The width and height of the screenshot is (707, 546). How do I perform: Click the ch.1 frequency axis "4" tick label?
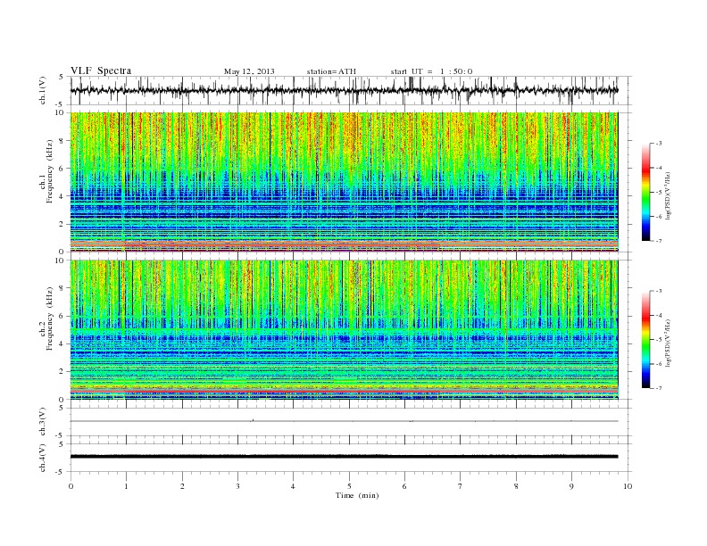pos(62,196)
